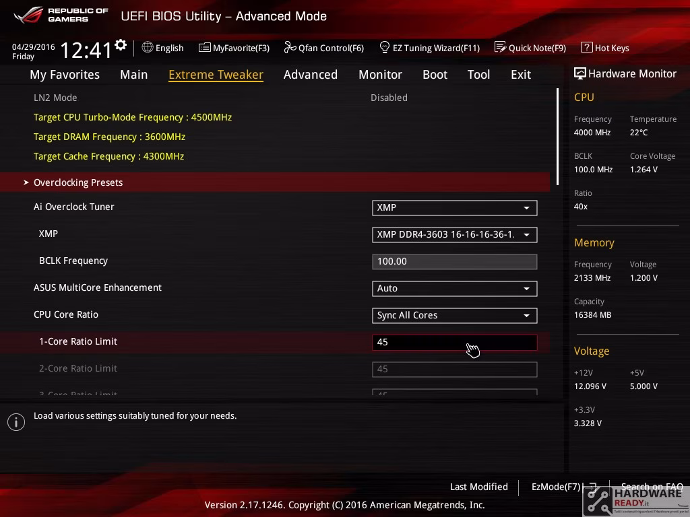
Task: Launch EZ Tuning Wizard lightbulb icon
Action: tap(385, 48)
